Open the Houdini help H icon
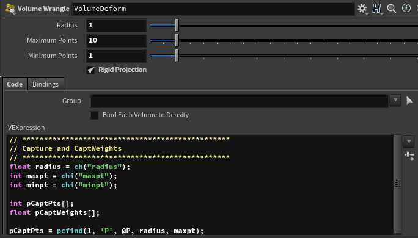Screen dimensions: 418x238 (376, 9)
